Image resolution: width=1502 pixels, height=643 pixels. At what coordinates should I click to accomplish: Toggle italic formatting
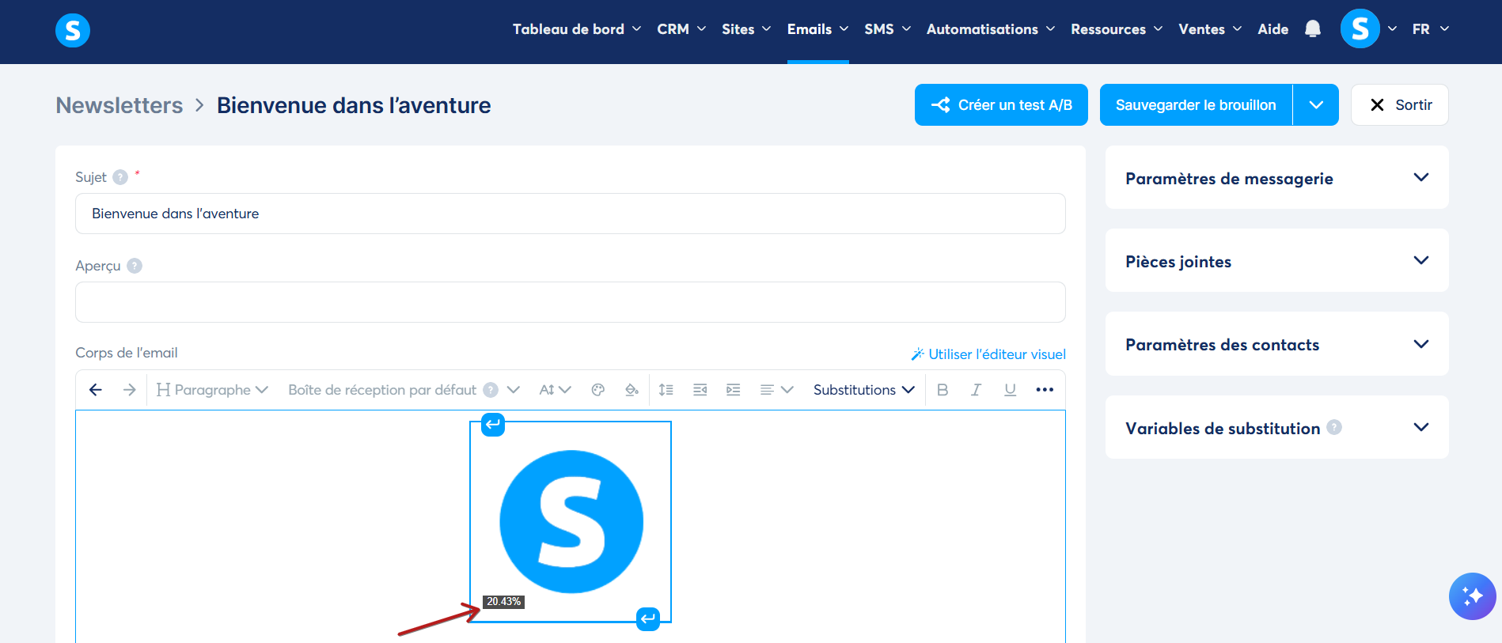[977, 390]
